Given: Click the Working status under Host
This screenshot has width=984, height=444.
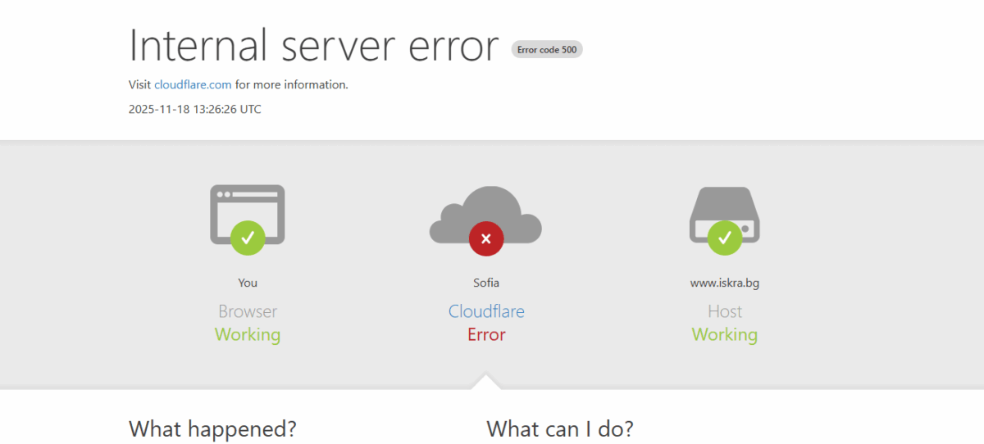Looking at the screenshot, I should pyautogui.click(x=724, y=334).
